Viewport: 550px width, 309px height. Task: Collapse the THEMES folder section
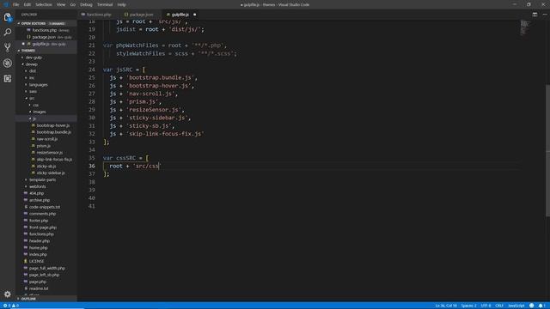46,51
